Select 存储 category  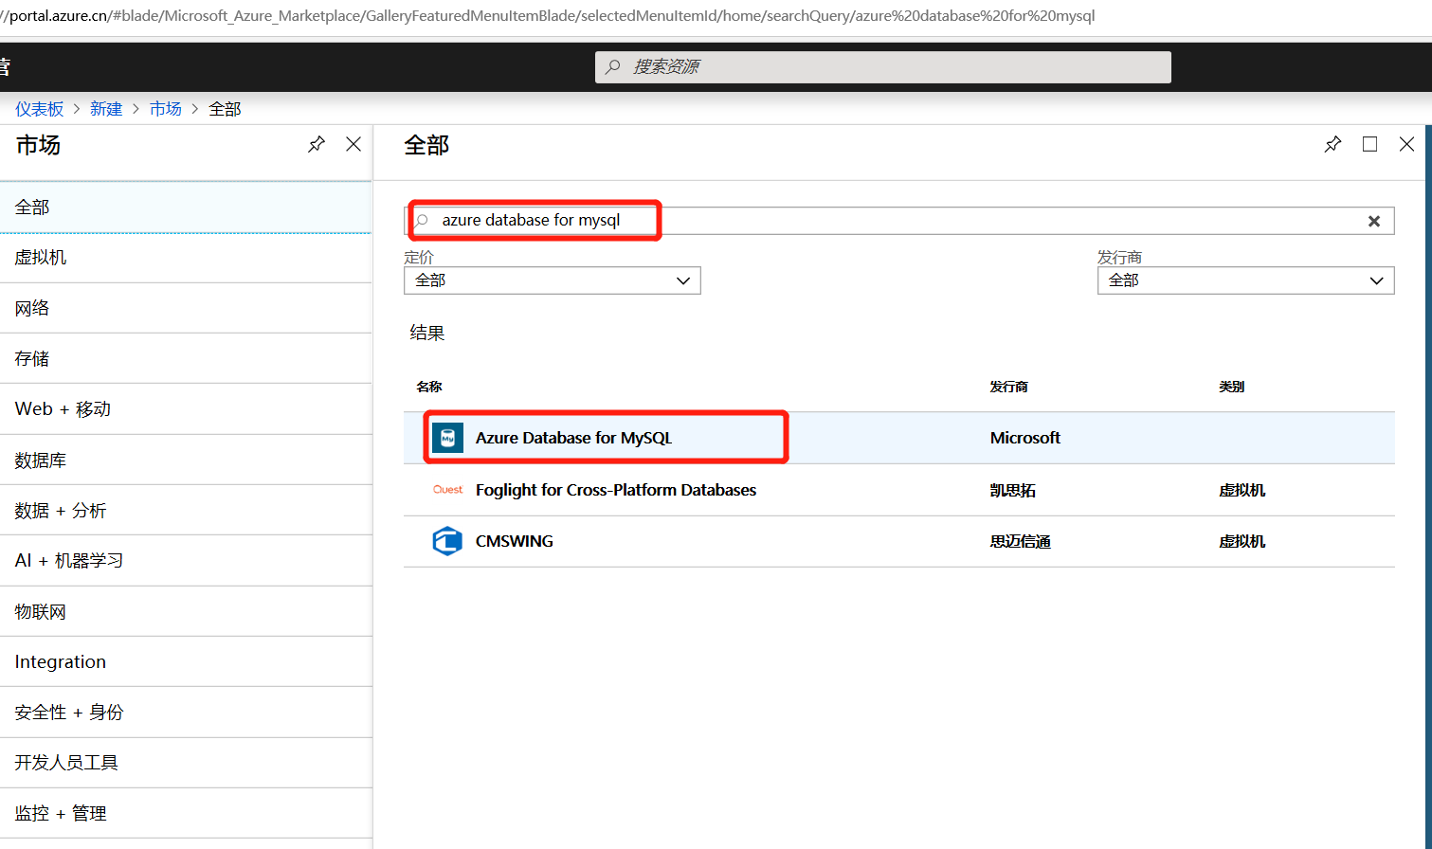tap(186, 358)
